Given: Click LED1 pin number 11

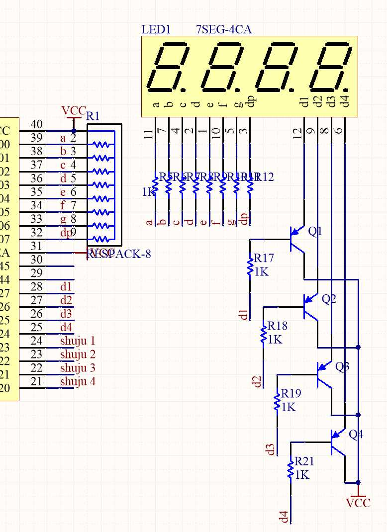Looking at the screenshot, I should [x=149, y=134].
